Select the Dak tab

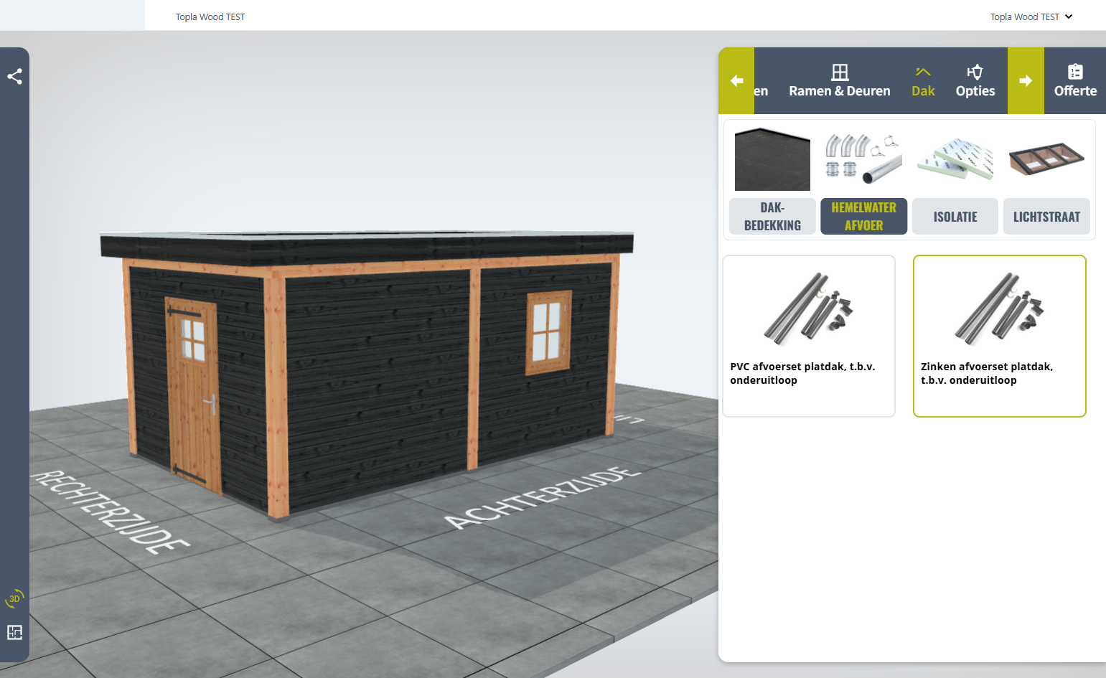tap(923, 80)
